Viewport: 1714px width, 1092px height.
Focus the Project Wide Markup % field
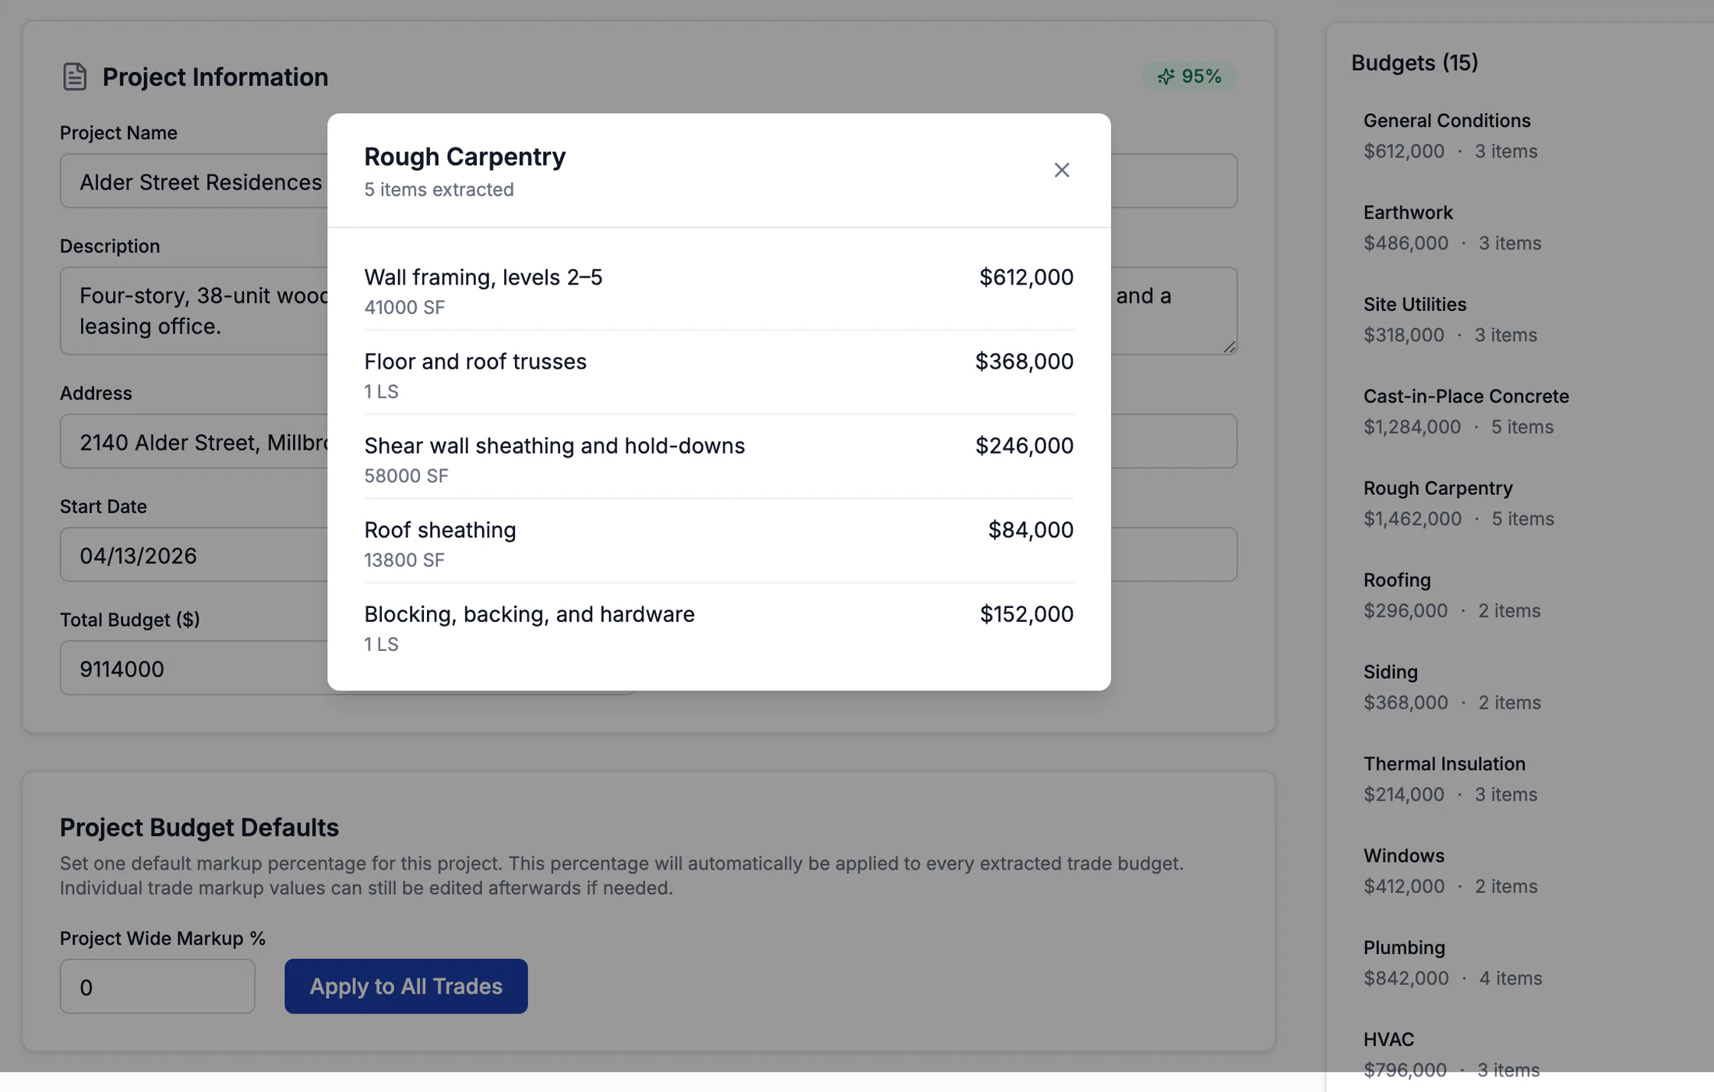click(157, 986)
